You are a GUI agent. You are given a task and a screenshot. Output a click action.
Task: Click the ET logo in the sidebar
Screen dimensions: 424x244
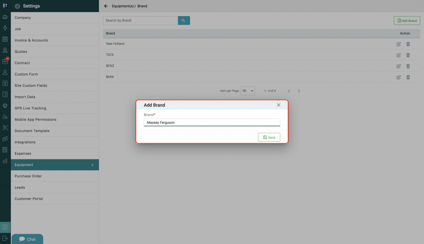5,6
